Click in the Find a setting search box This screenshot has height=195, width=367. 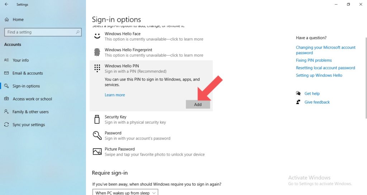(x=43, y=32)
